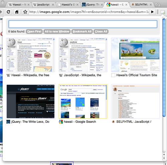Open the SELFHTML JavaScript thumbnail
Image resolution: width=167 pixels, height=165 pixels.
(x=136, y=102)
